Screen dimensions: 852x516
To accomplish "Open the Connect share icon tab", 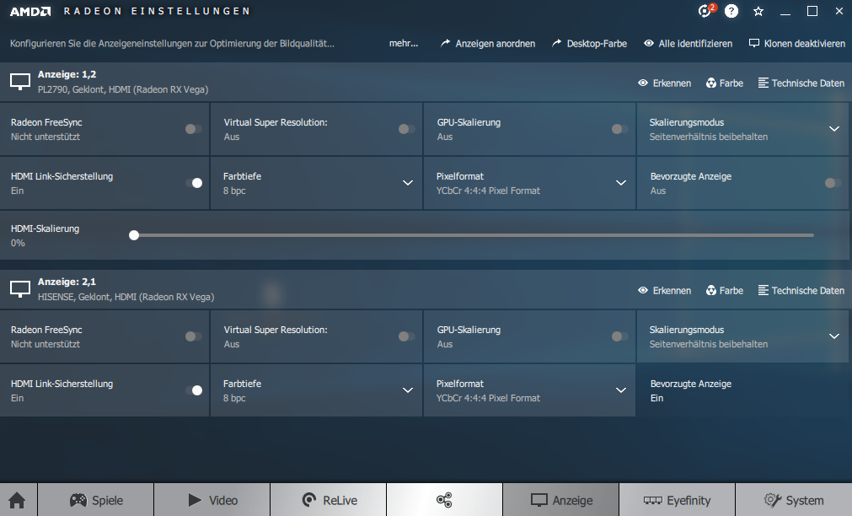I will 444,500.
